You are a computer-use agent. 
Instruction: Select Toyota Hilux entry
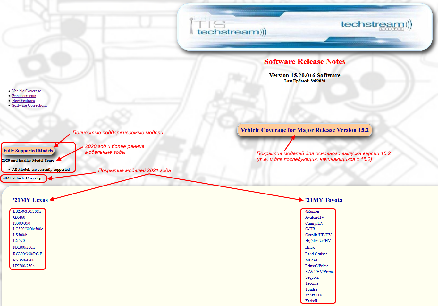click(310, 247)
